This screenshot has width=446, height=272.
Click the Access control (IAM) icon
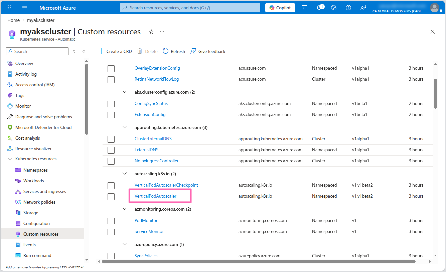[10, 85]
